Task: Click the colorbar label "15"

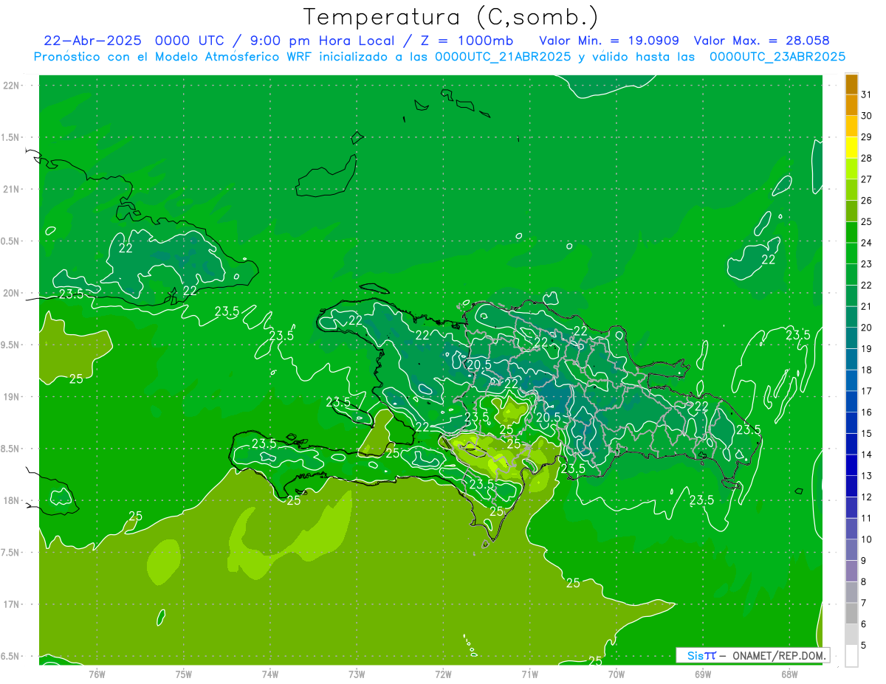Action: [867, 434]
